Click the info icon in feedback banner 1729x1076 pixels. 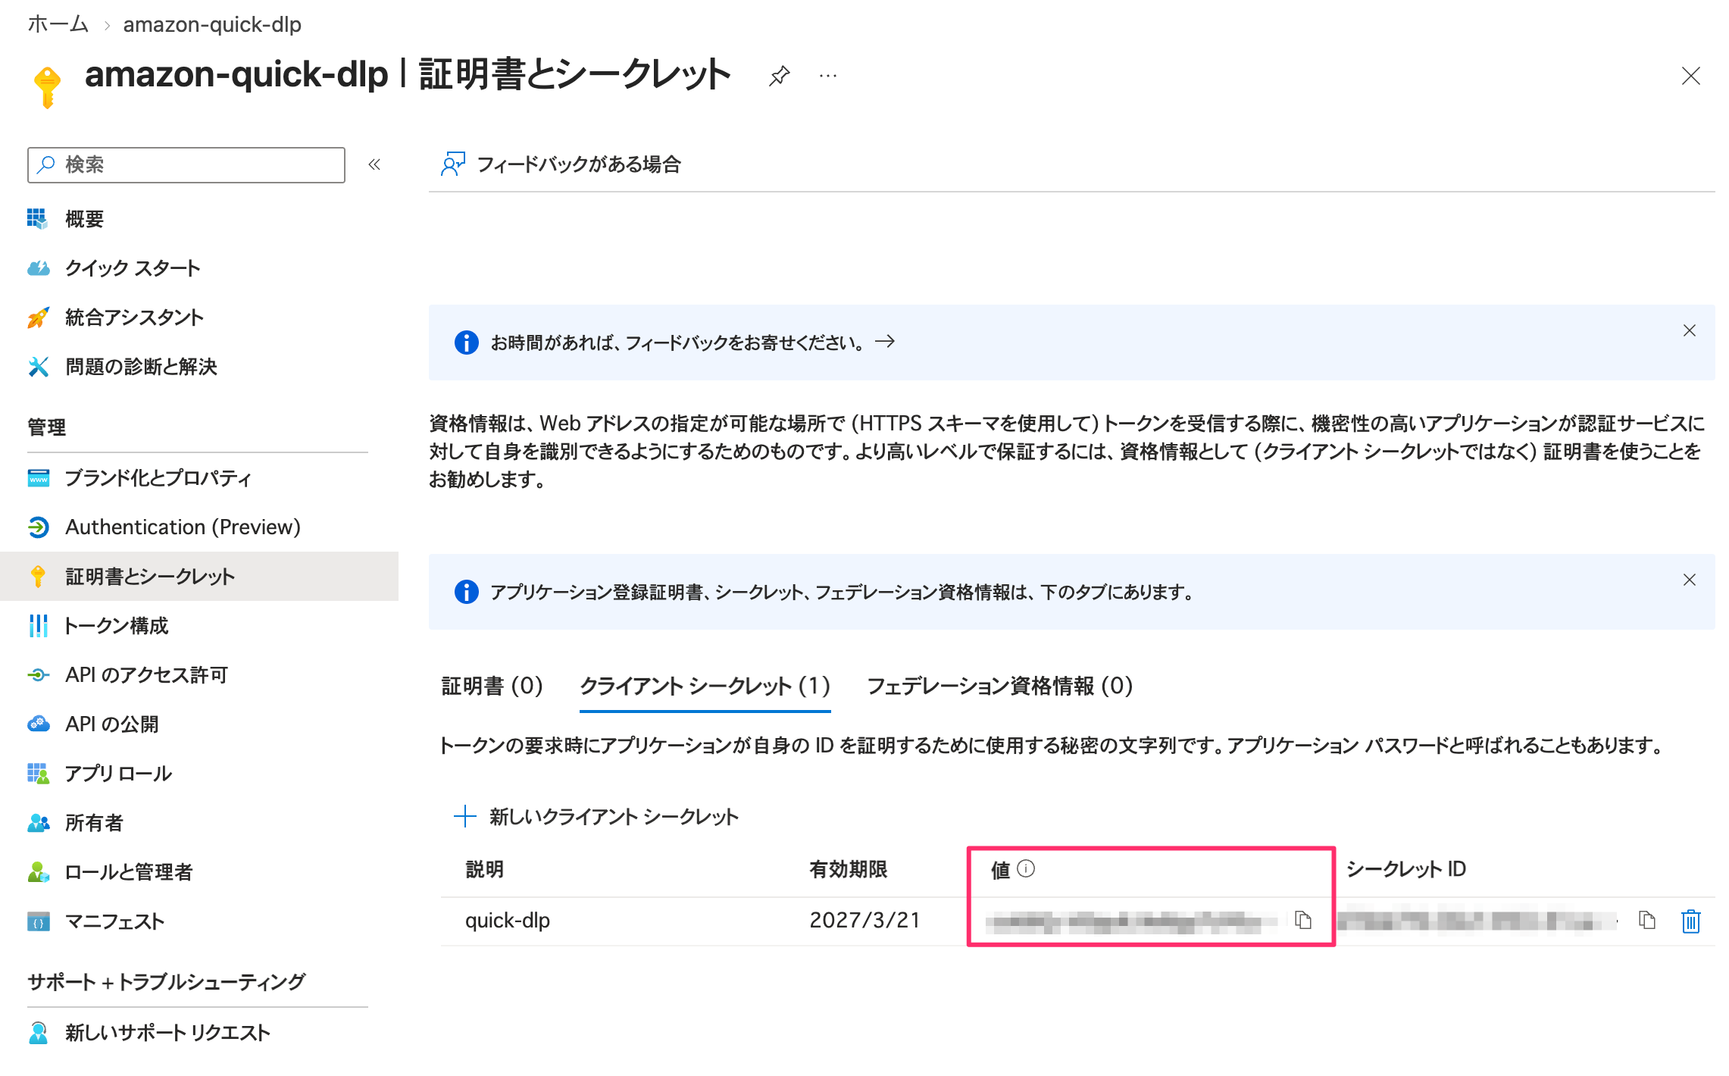(x=466, y=343)
